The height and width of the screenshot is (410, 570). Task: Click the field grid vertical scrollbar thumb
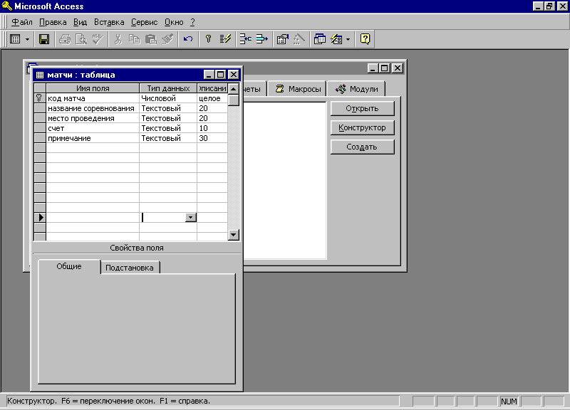click(x=234, y=100)
